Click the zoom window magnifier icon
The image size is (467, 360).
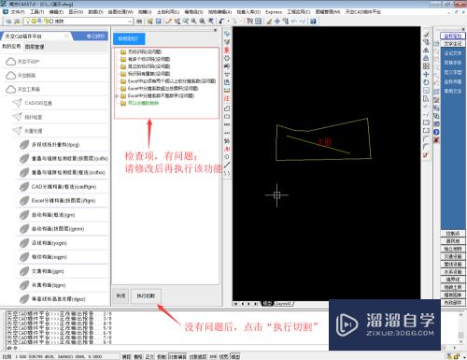point(193,22)
